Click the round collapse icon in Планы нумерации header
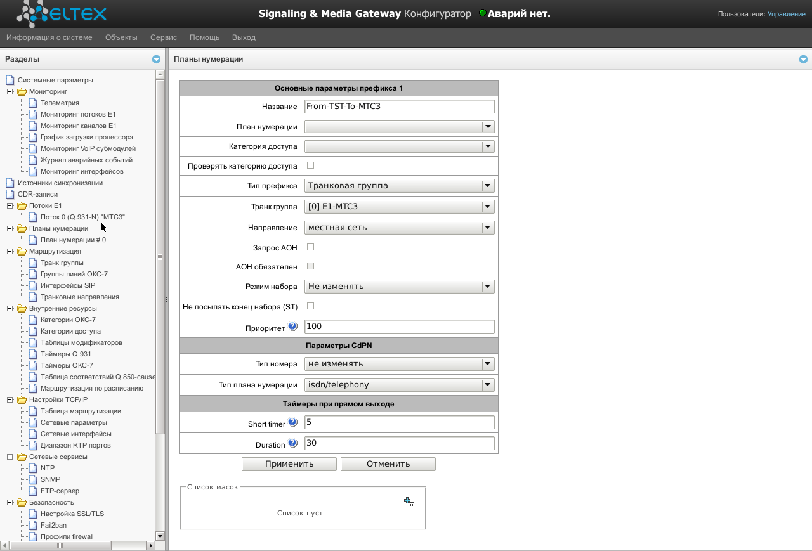The width and height of the screenshot is (812, 551). [803, 59]
